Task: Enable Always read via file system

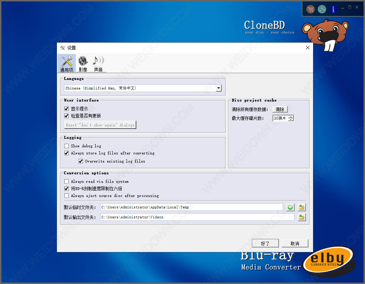Action: (x=67, y=181)
